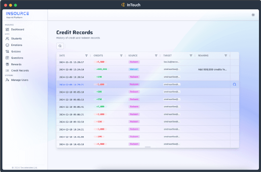Click the DATE column header
Screen dimensions: 261x172
[62, 55]
